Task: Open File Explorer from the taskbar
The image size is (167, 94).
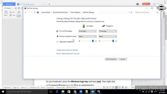Action: click(63, 92)
